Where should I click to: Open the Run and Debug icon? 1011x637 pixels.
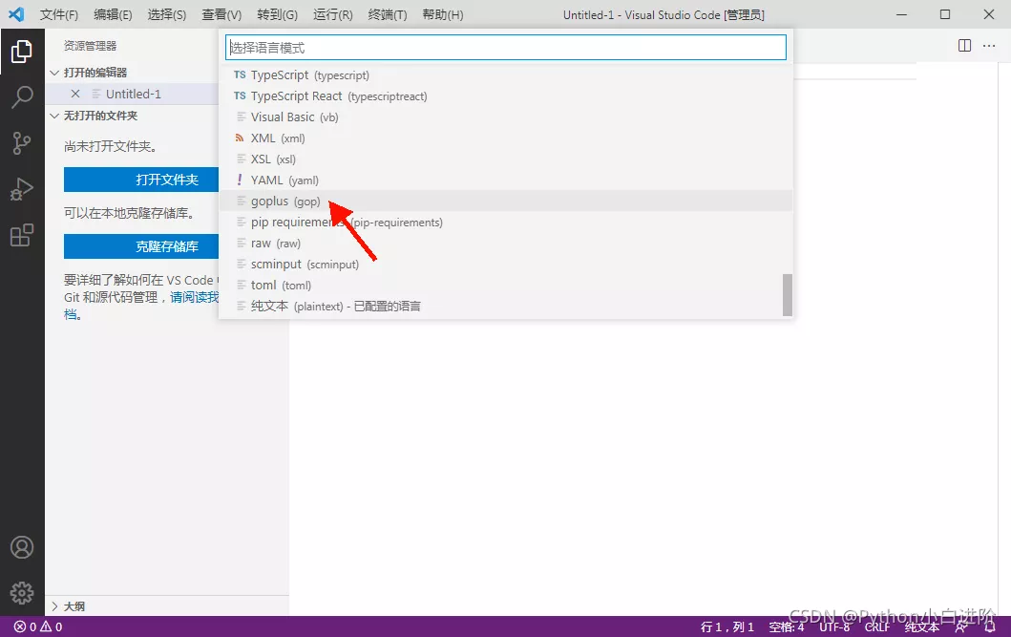point(22,189)
